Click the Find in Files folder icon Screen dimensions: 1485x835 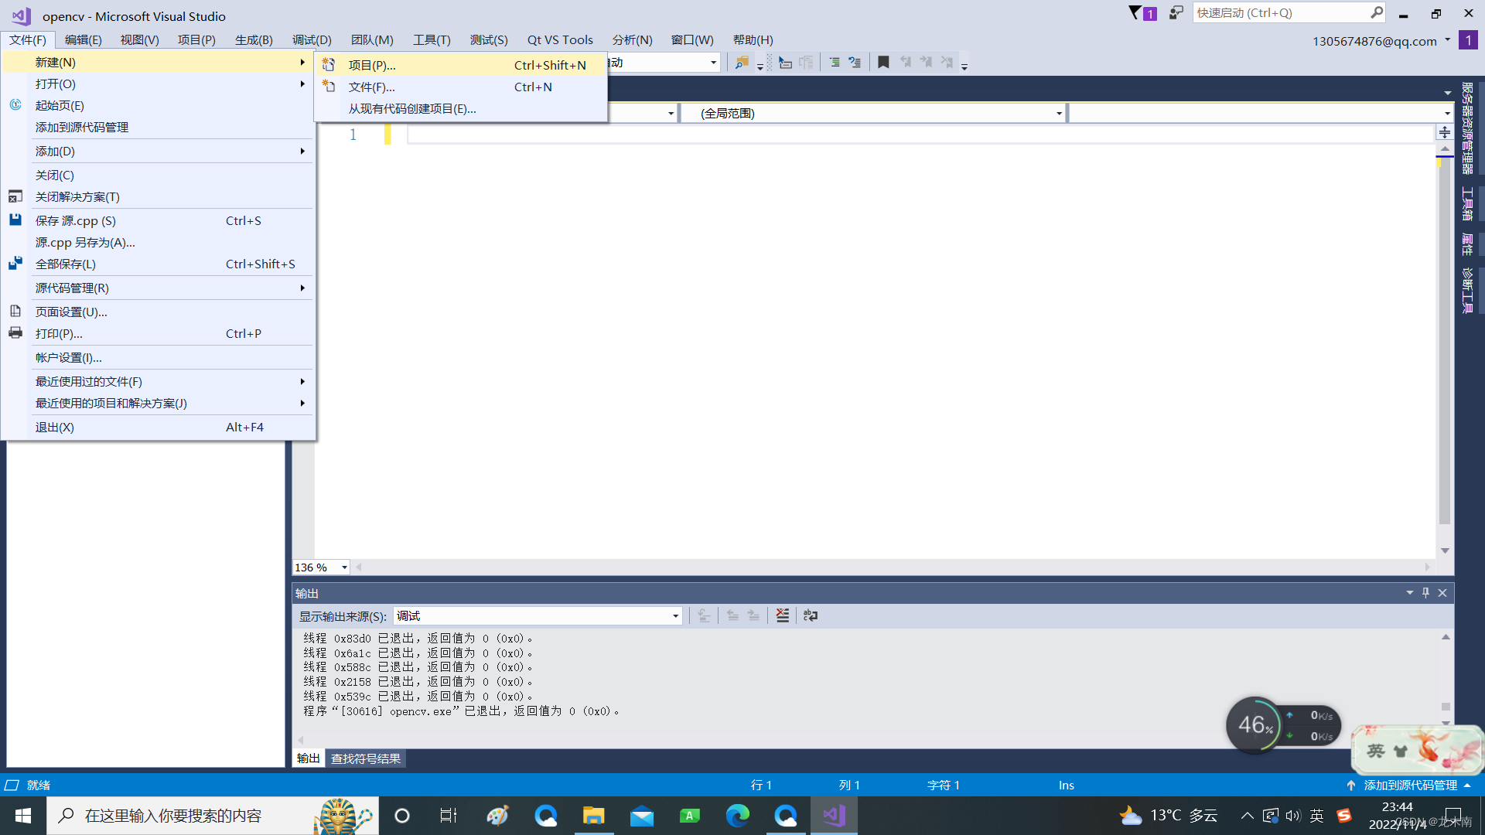pyautogui.click(x=741, y=63)
